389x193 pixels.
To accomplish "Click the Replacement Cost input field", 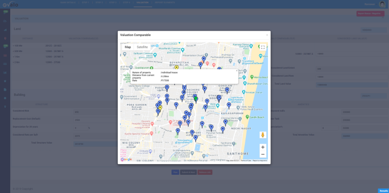I will (95, 120).
